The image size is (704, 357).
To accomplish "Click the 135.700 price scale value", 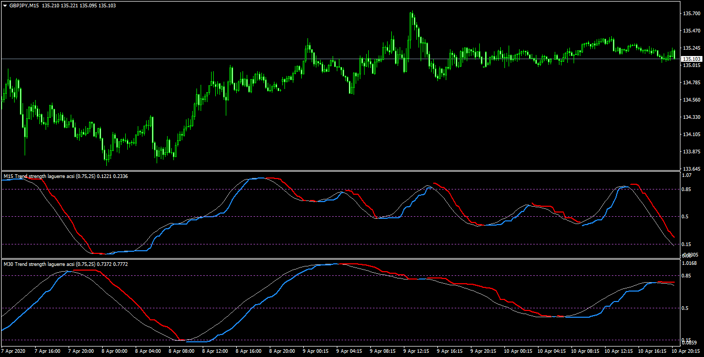I will (x=692, y=14).
